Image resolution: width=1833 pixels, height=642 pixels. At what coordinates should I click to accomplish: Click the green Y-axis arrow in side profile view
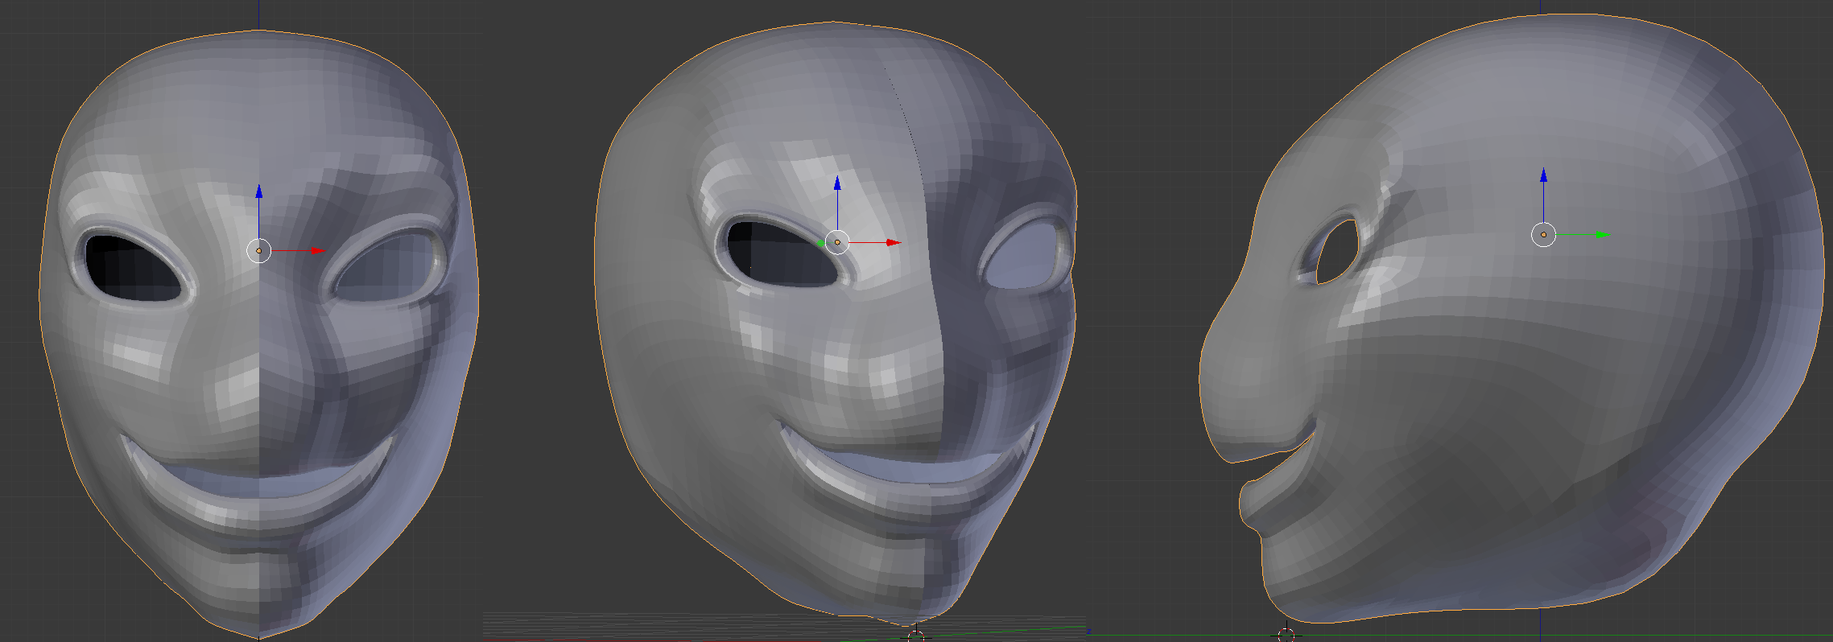click(1602, 235)
